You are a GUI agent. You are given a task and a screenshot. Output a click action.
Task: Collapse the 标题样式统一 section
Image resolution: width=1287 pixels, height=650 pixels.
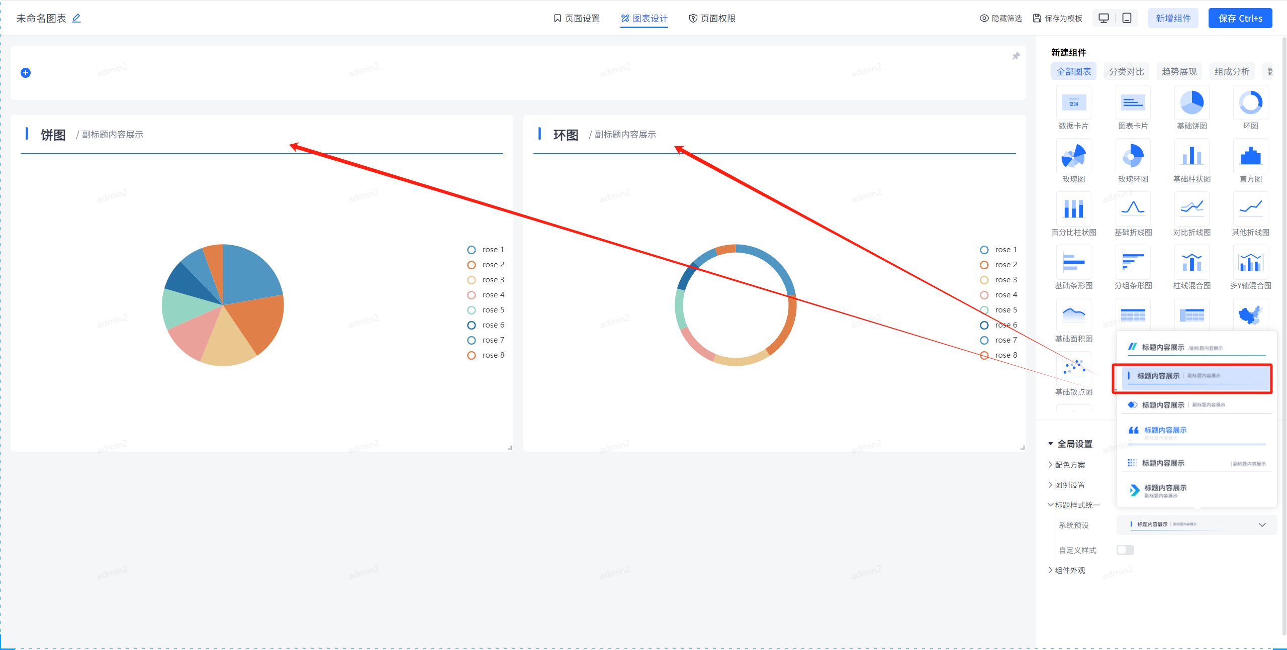[x=1076, y=505]
